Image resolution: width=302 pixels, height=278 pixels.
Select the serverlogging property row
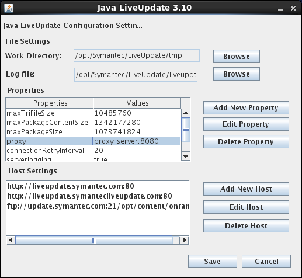coord(93,158)
